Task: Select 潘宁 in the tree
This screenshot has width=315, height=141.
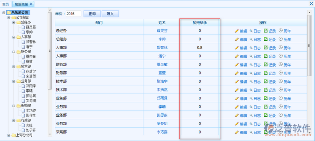Action: (x=29, y=47)
